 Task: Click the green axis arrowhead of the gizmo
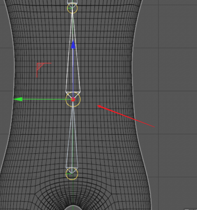coord(18,99)
